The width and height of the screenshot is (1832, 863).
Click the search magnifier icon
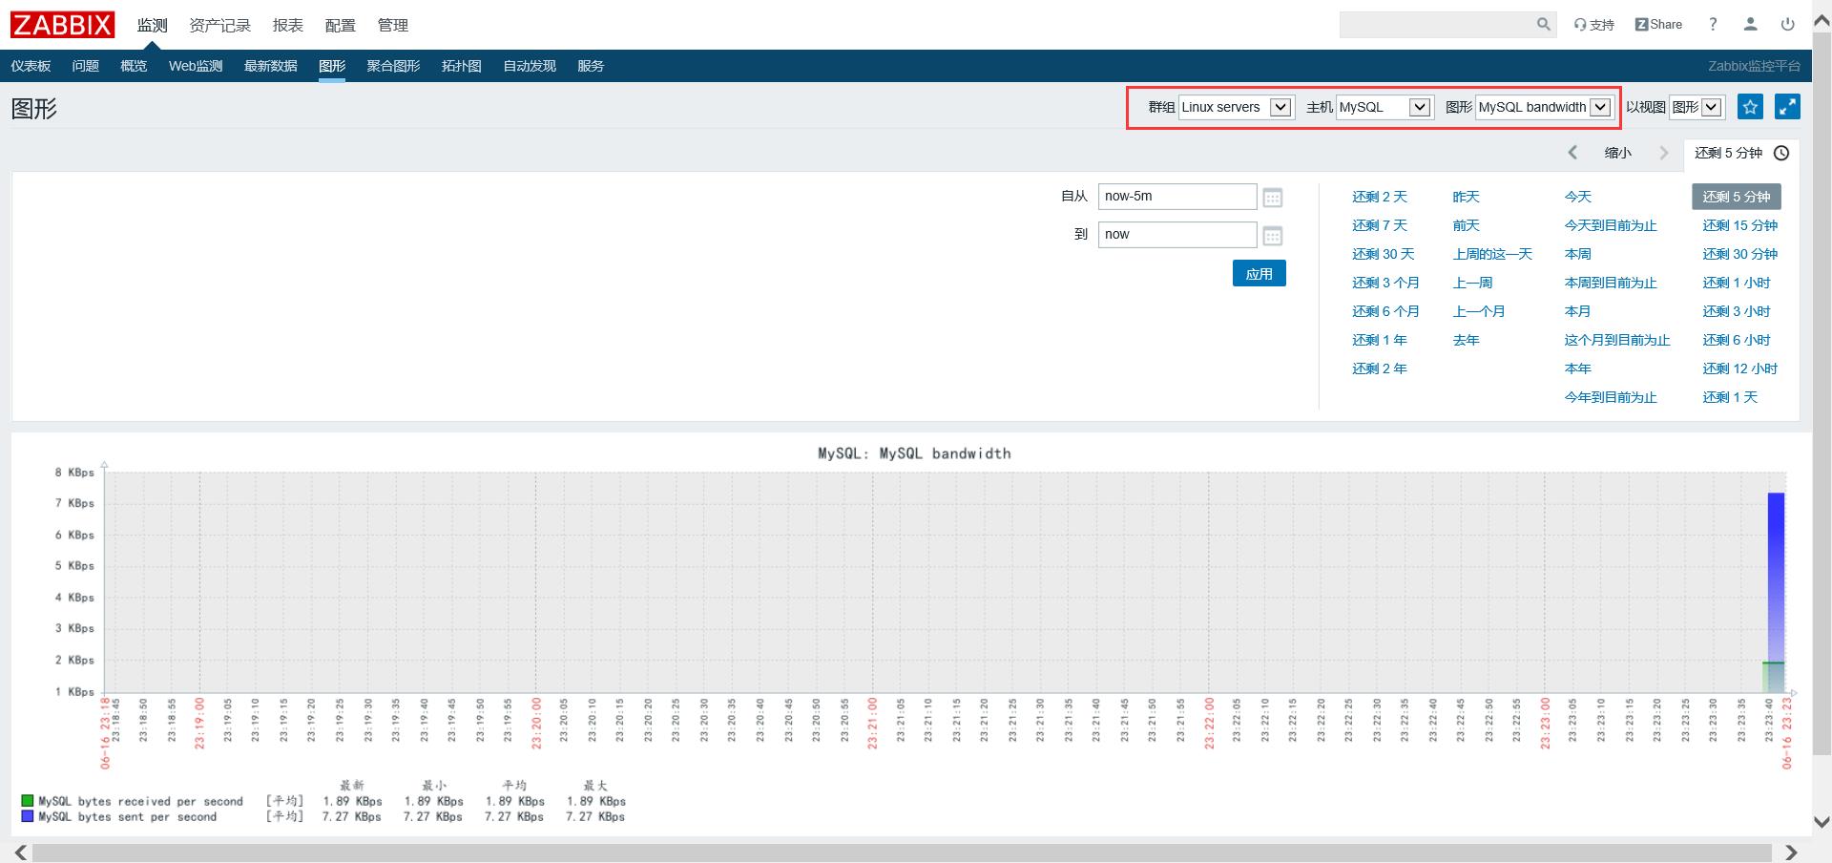point(1543,25)
